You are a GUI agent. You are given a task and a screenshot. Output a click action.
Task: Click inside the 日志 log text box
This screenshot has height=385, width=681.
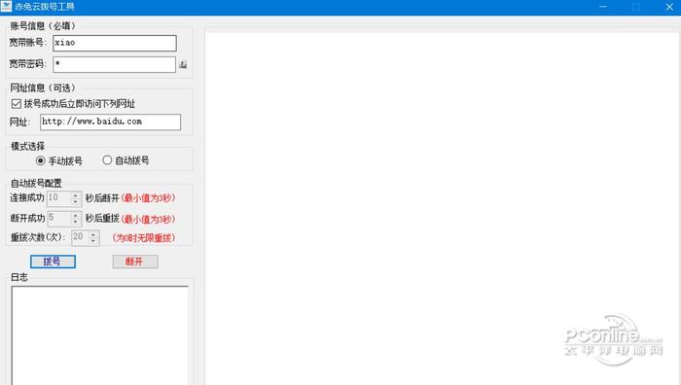[x=100, y=335]
